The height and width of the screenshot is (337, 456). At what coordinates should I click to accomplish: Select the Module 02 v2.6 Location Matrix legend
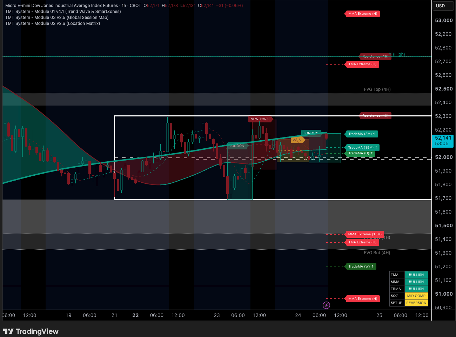[53, 23]
